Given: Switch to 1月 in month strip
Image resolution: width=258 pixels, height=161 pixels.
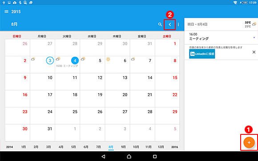Looking at the screenshot, I should point(24,147).
